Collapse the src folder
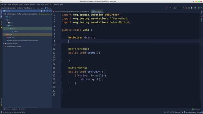Screen dimensions: 203x114 (5, 20)
